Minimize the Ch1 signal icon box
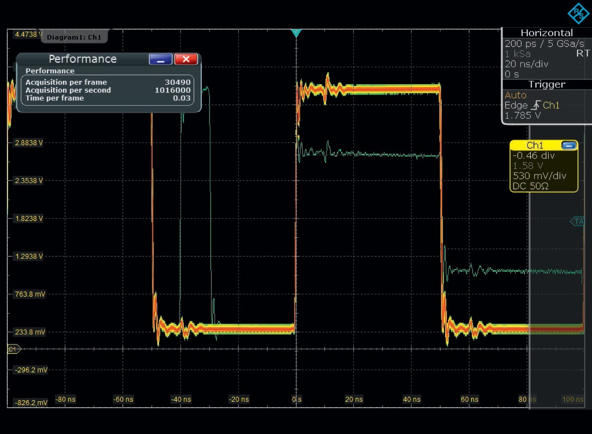This screenshot has width=592, height=434. pos(569,145)
